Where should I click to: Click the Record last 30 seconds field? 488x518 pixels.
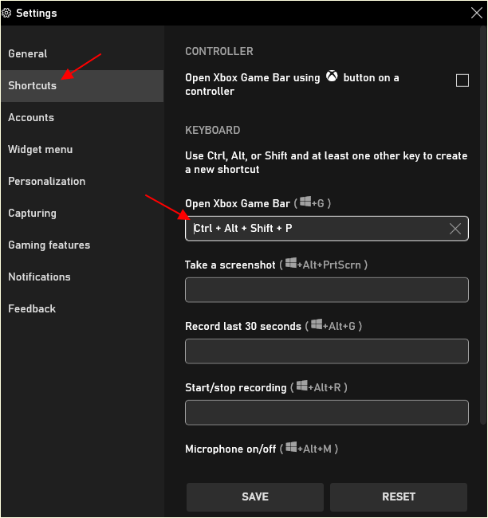(x=327, y=351)
